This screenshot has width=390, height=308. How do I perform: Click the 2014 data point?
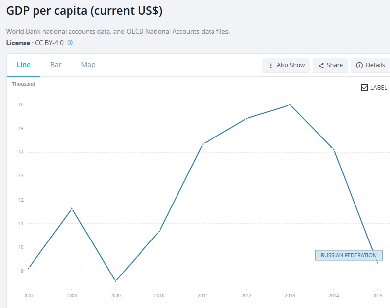click(x=334, y=149)
